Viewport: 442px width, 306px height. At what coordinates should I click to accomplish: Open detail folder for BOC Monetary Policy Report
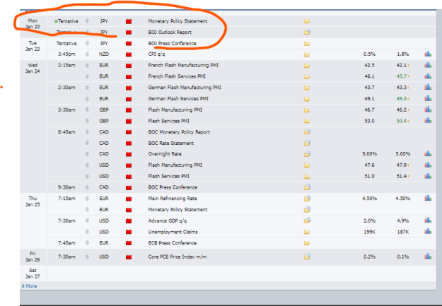[307, 132]
